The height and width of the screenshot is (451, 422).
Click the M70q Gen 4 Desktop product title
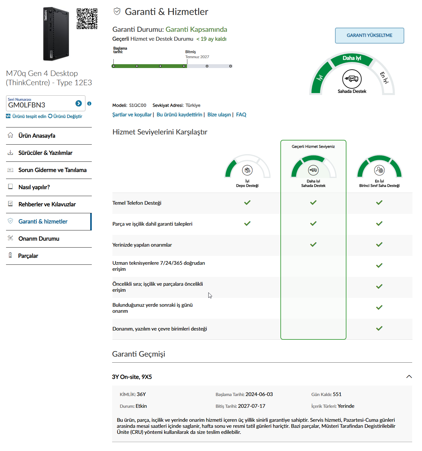[49, 78]
